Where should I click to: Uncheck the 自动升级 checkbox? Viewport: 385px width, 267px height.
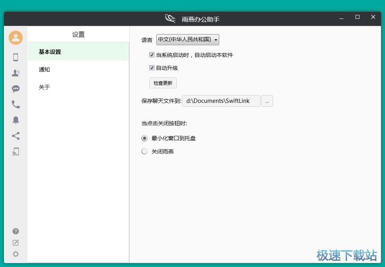pyautogui.click(x=152, y=68)
